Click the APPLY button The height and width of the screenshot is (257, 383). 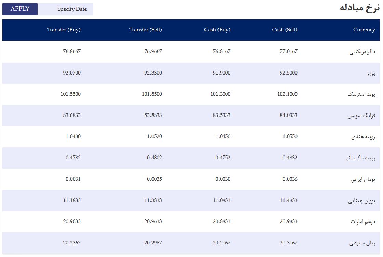point(20,9)
